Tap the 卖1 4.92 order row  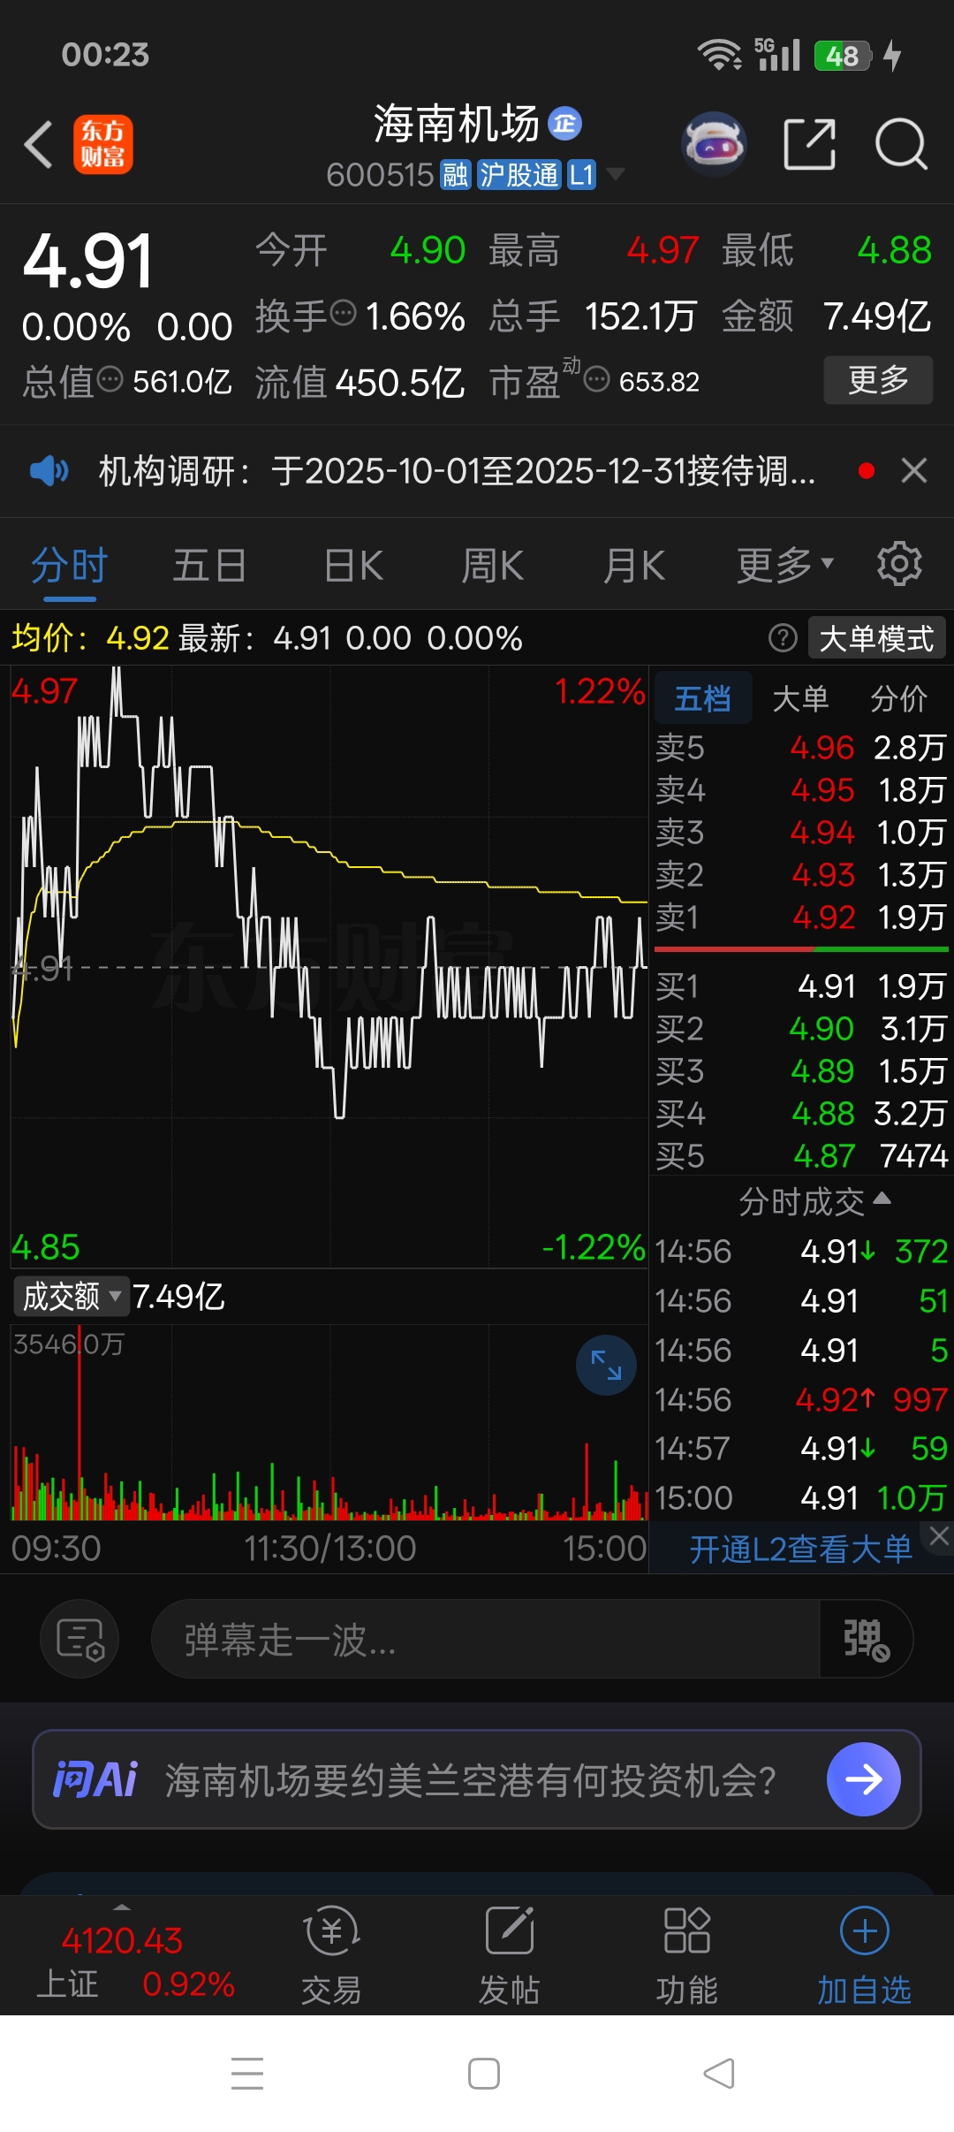click(x=801, y=918)
